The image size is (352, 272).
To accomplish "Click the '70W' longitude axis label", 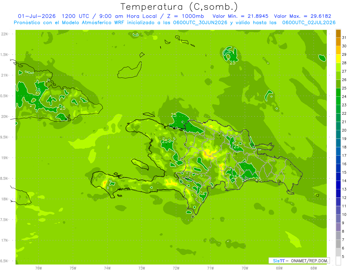I will [x=245, y=268].
